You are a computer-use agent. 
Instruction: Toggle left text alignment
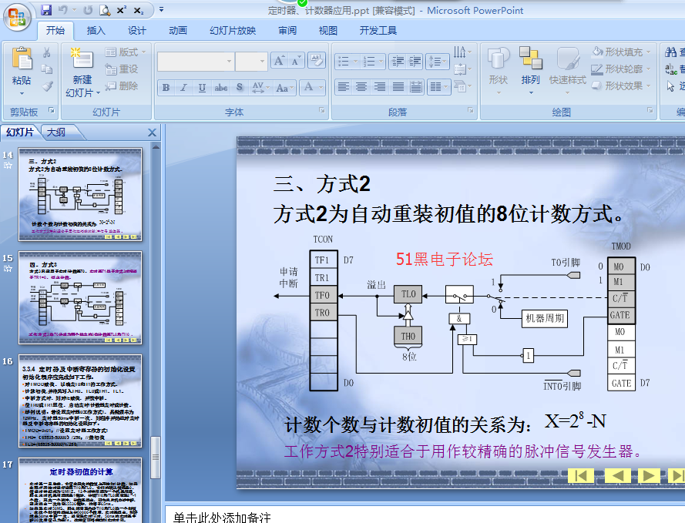pos(344,87)
